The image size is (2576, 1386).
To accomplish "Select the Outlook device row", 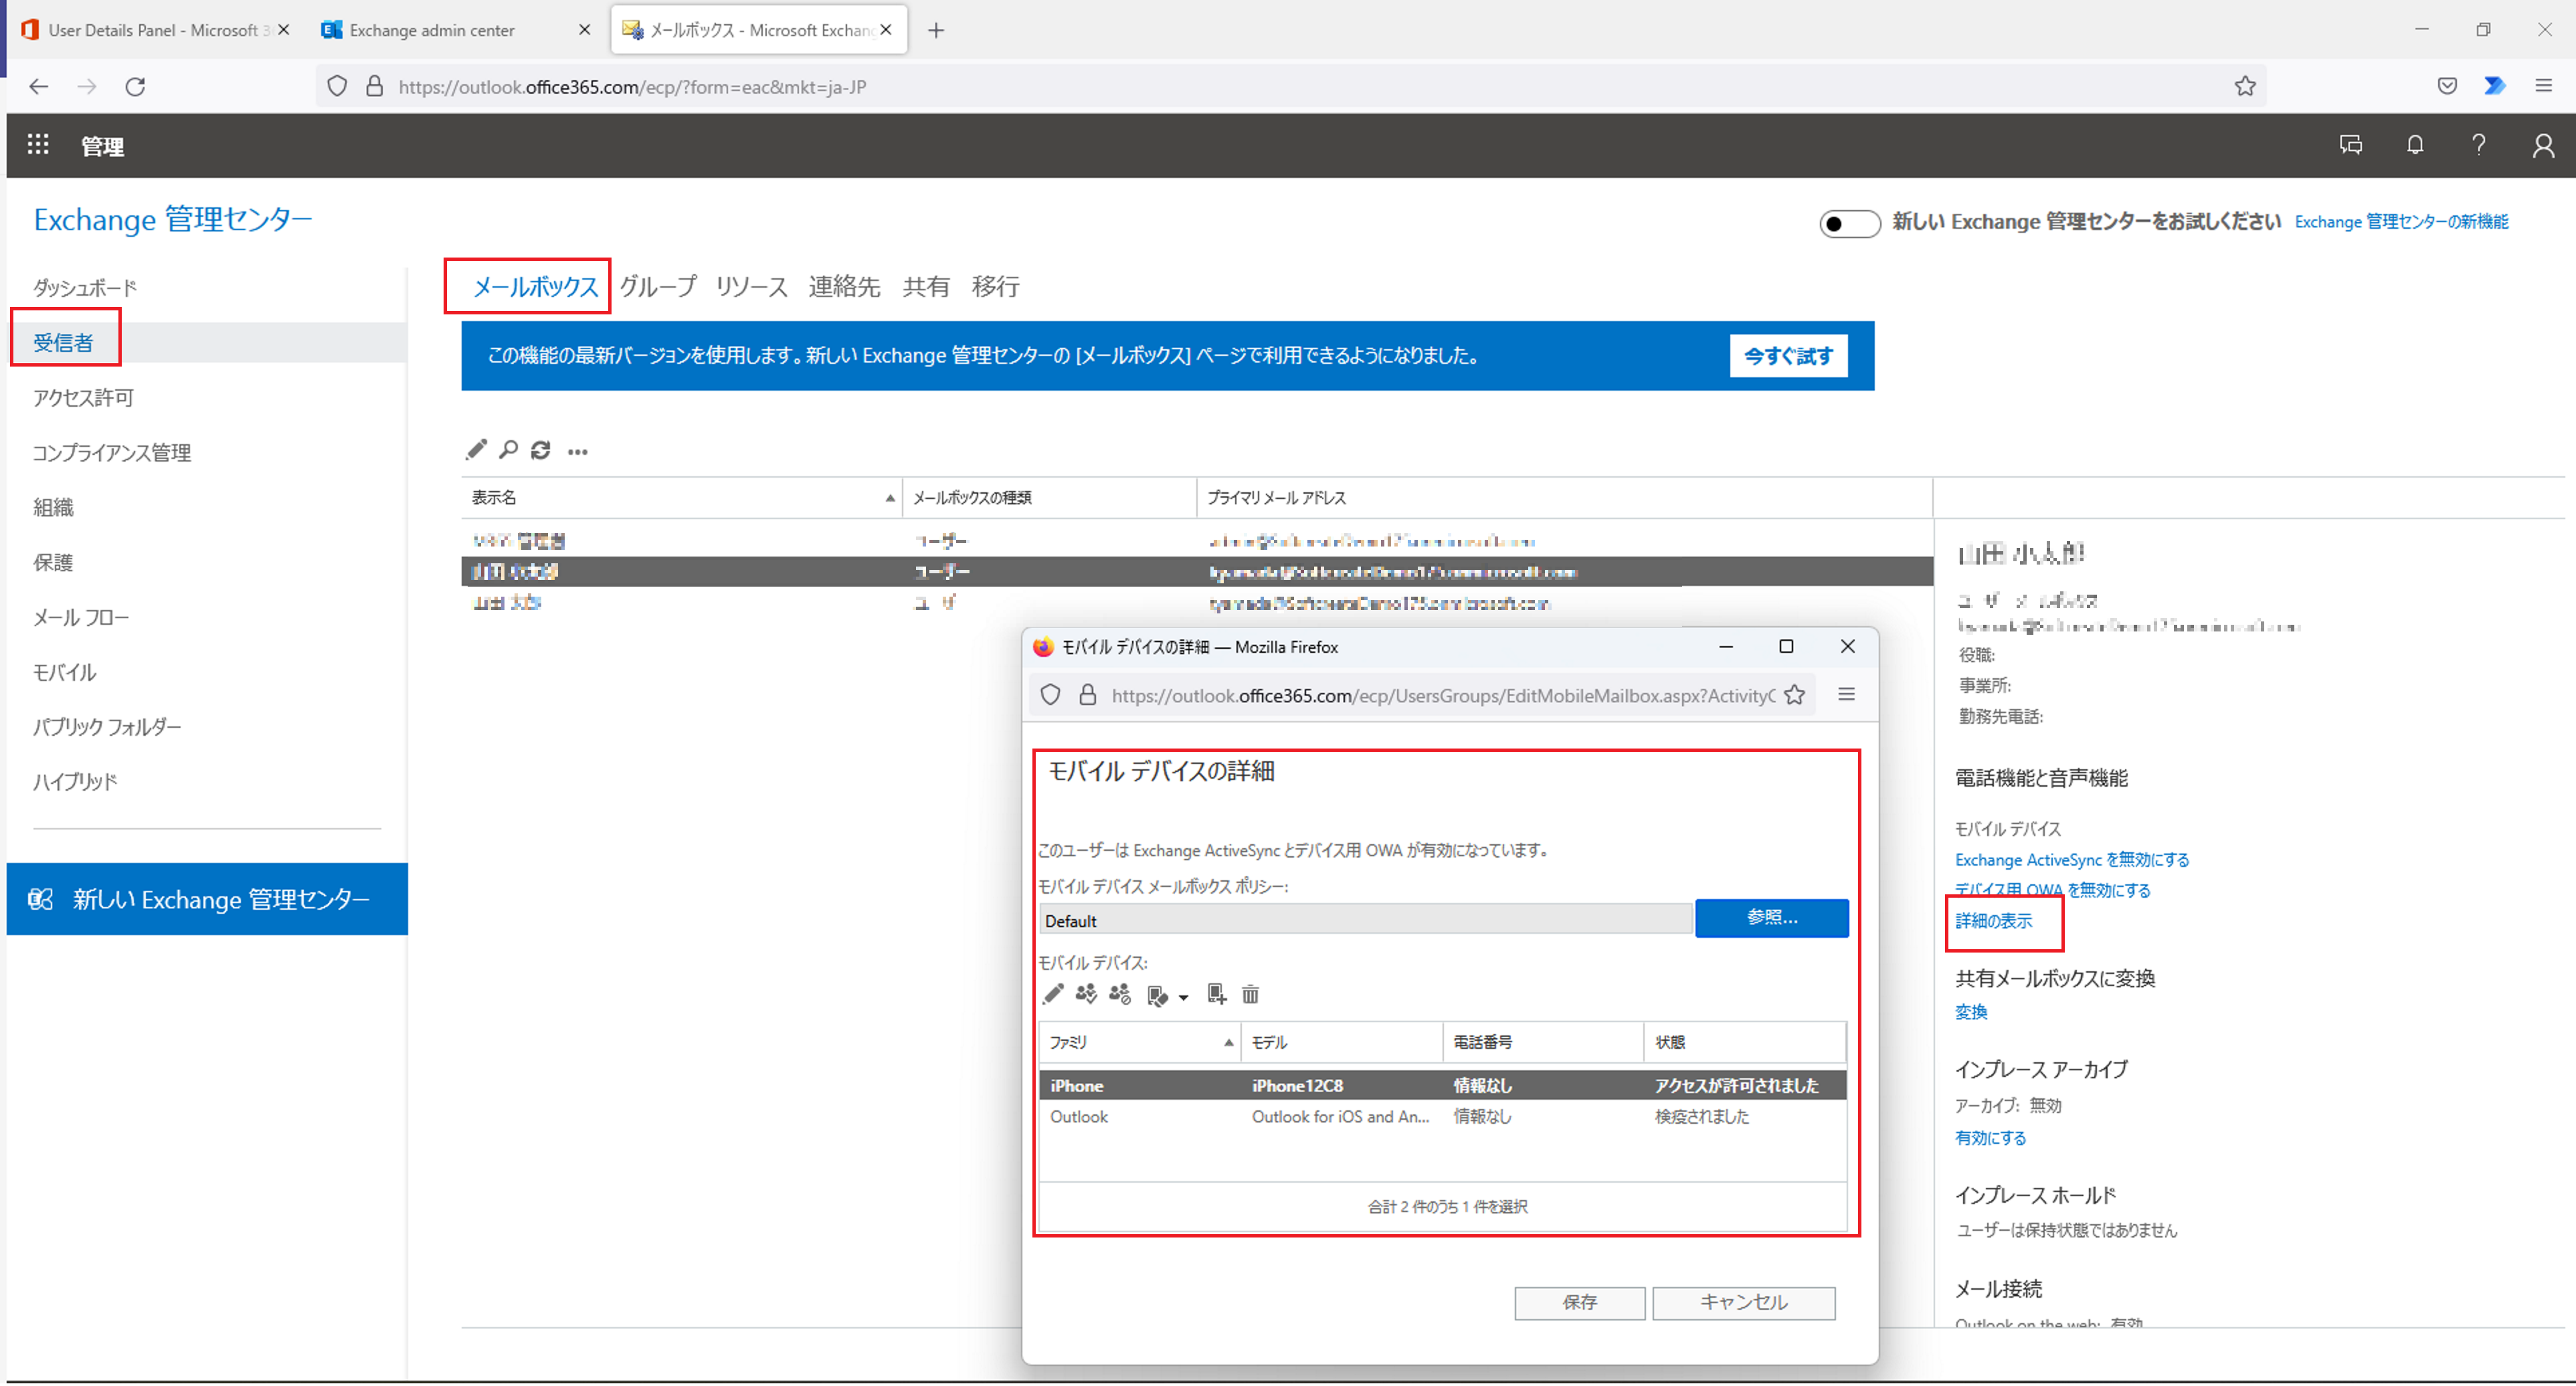I will [1442, 1116].
